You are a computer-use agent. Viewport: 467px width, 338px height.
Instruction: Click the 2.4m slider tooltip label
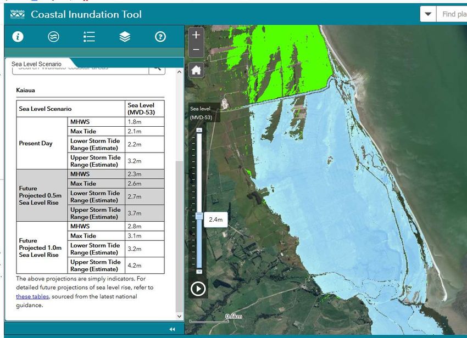pos(215,219)
